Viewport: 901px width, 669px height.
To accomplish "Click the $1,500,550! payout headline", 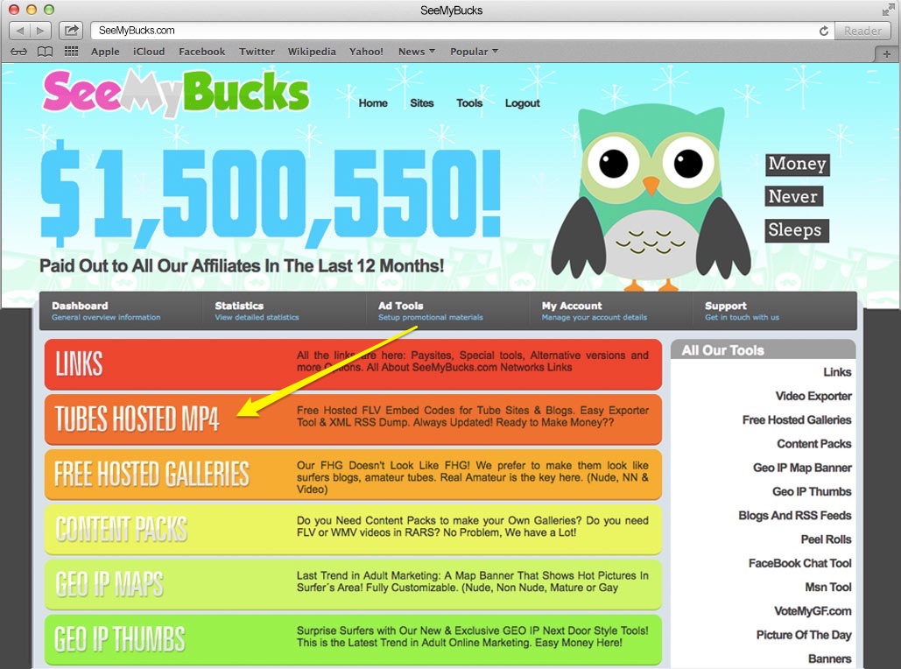I will [x=270, y=195].
